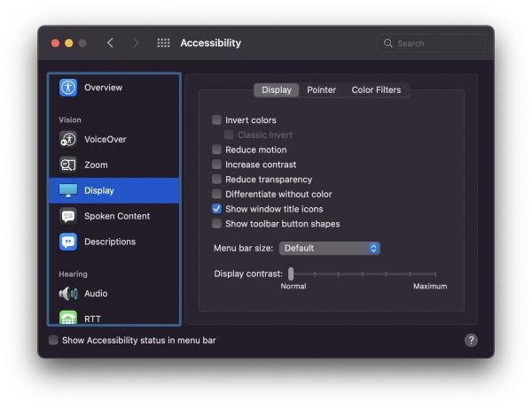Image resolution: width=532 pixels, height=408 pixels.
Task: Open the help question mark button
Action: (471, 340)
